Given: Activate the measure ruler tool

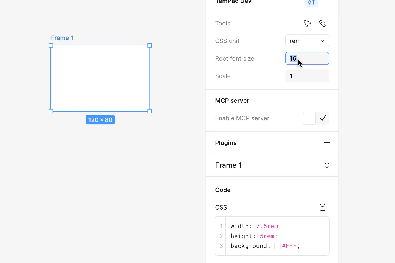Looking at the screenshot, I should pos(323,24).
